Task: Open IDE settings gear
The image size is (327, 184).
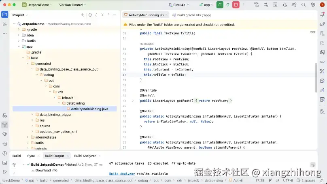Action: point(313,5)
